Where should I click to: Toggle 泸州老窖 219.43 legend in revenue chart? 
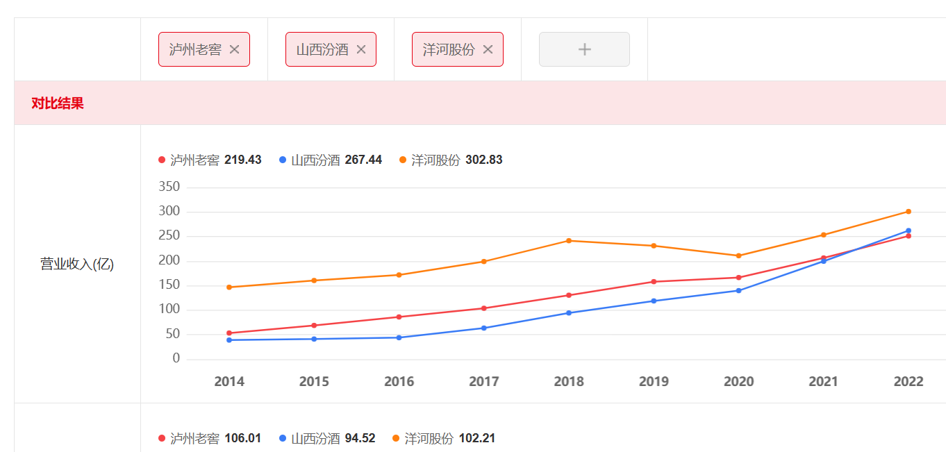click(x=210, y=160)
